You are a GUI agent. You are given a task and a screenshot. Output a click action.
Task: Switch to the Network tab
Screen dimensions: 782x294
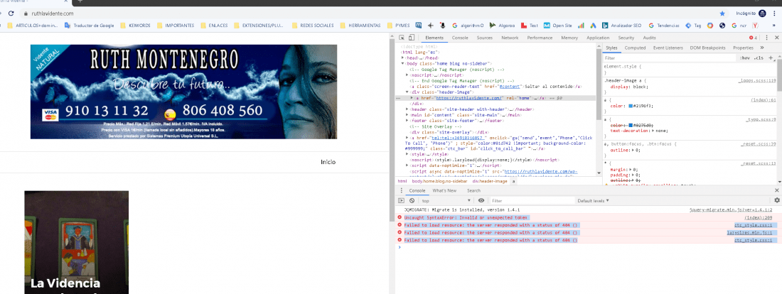coord(510,38)
